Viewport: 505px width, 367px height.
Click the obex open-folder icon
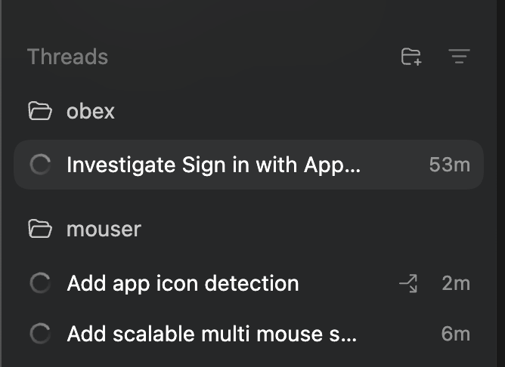39,112
